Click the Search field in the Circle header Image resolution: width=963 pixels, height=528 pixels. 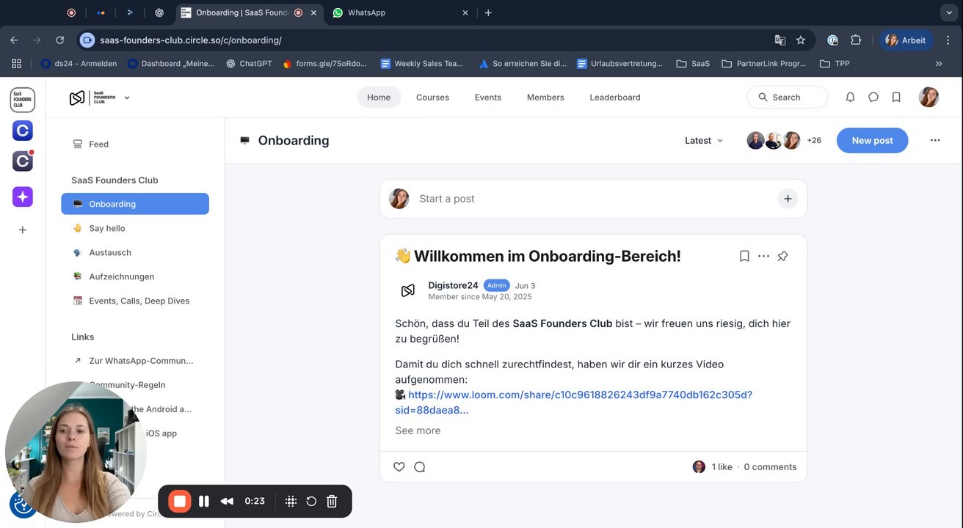pos(787,97)
